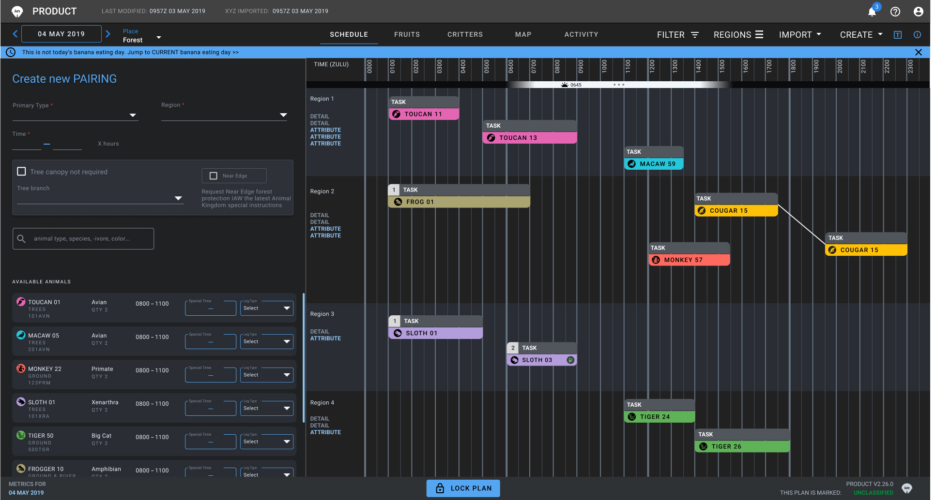Click ATTRIBUTE link in Region 4
Viewport: 951px width, 500px height.
pos(325,432)
